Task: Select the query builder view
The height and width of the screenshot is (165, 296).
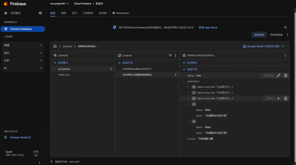Action: 276,35
